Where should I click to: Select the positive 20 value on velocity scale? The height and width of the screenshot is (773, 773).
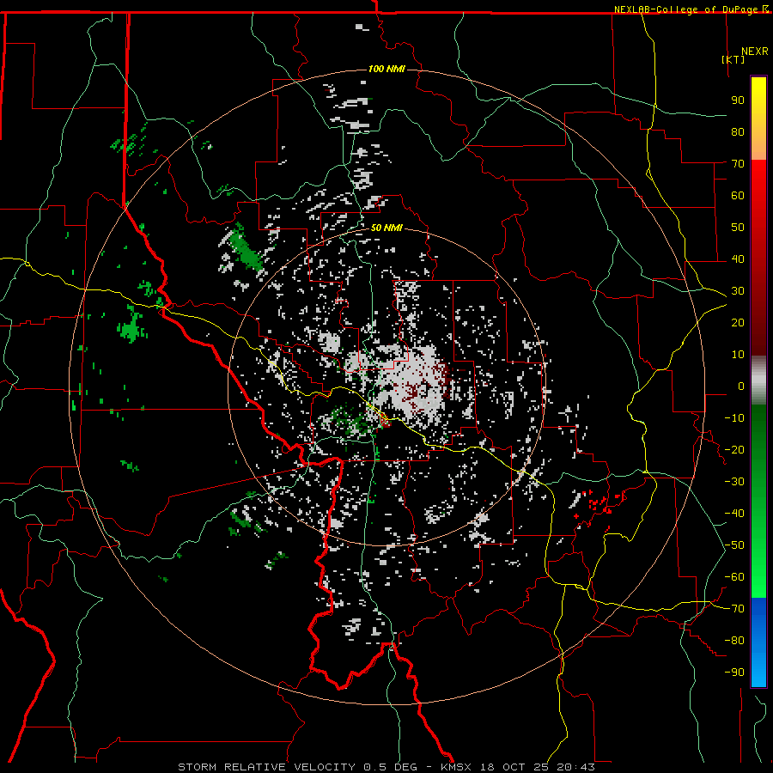738,323
